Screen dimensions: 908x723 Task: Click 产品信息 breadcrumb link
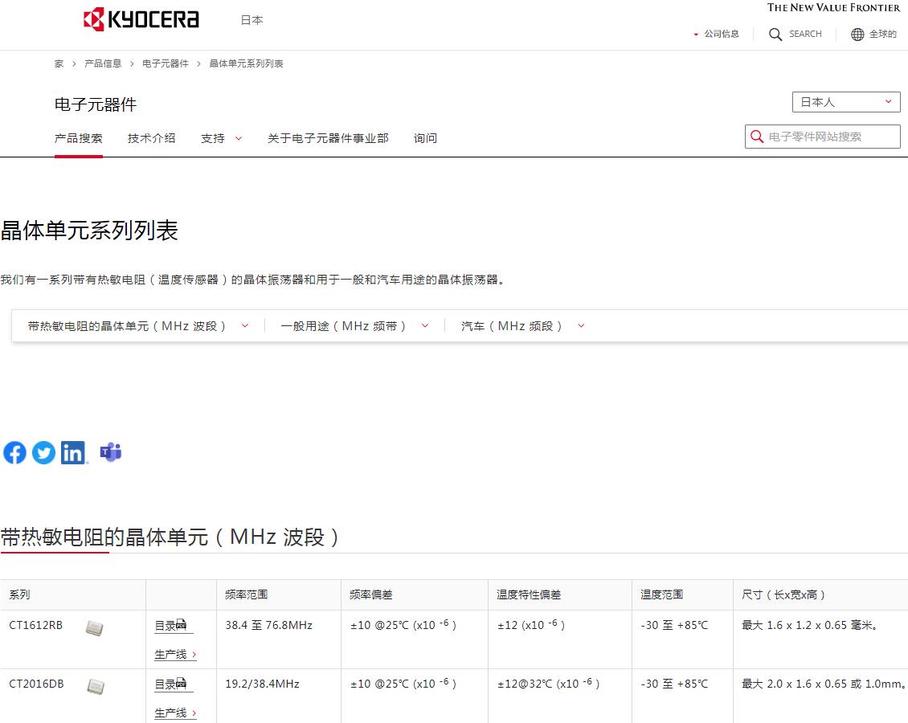pos(103,63)
